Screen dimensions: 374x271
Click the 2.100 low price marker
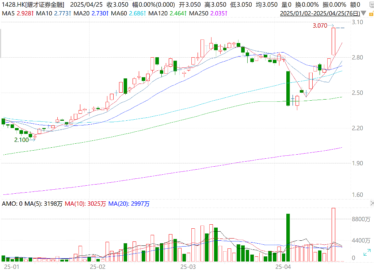(22, 140)
